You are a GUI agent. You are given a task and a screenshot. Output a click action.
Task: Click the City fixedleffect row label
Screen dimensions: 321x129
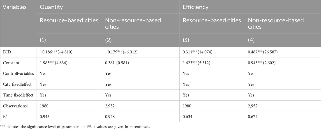[x=19, y=85]
